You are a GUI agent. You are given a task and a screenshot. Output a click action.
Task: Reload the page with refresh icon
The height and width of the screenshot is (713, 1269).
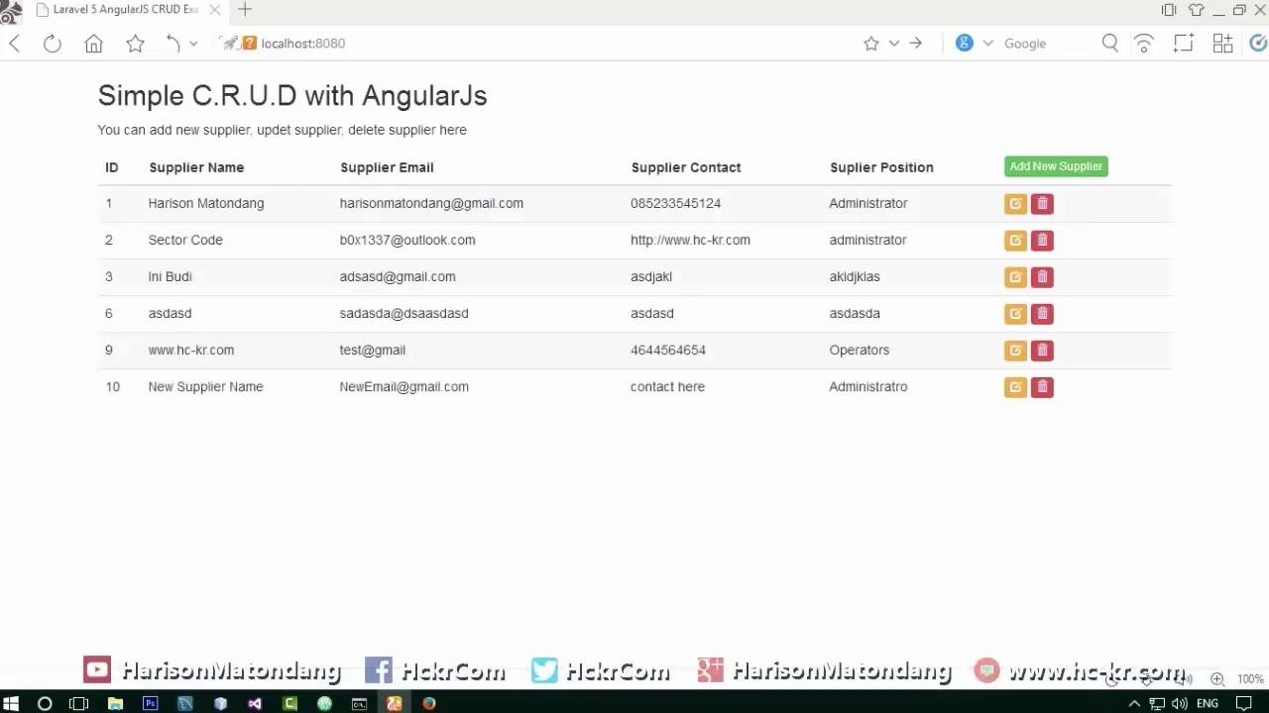pos(53,44)
